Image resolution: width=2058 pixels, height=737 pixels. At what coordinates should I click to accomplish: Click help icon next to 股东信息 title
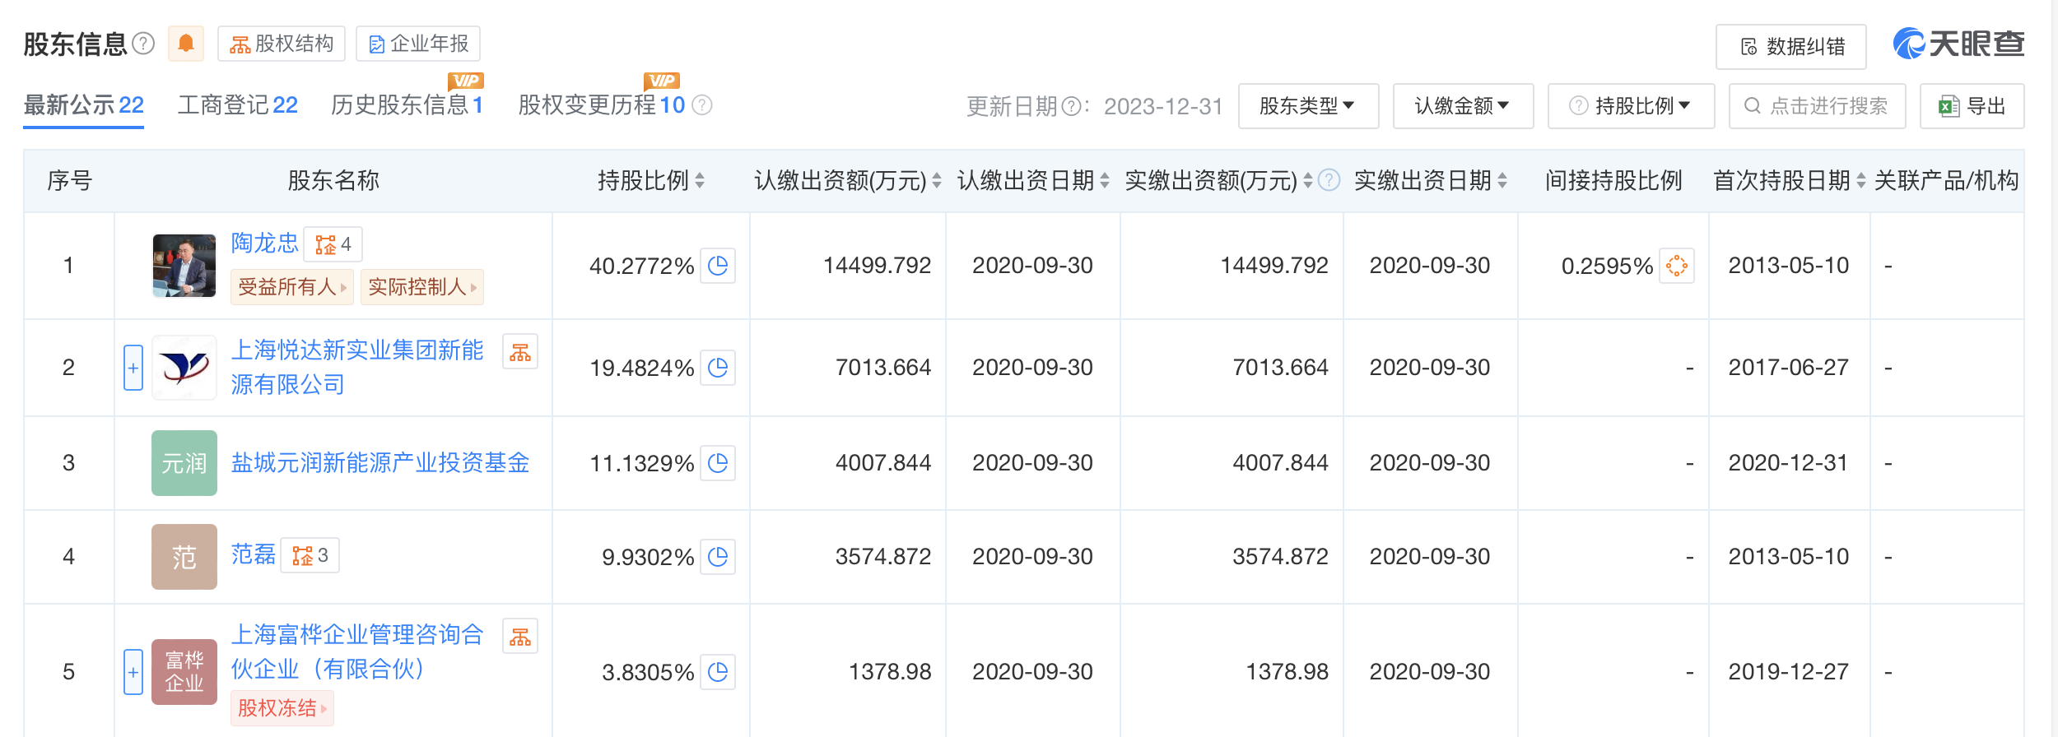[143, 44]
